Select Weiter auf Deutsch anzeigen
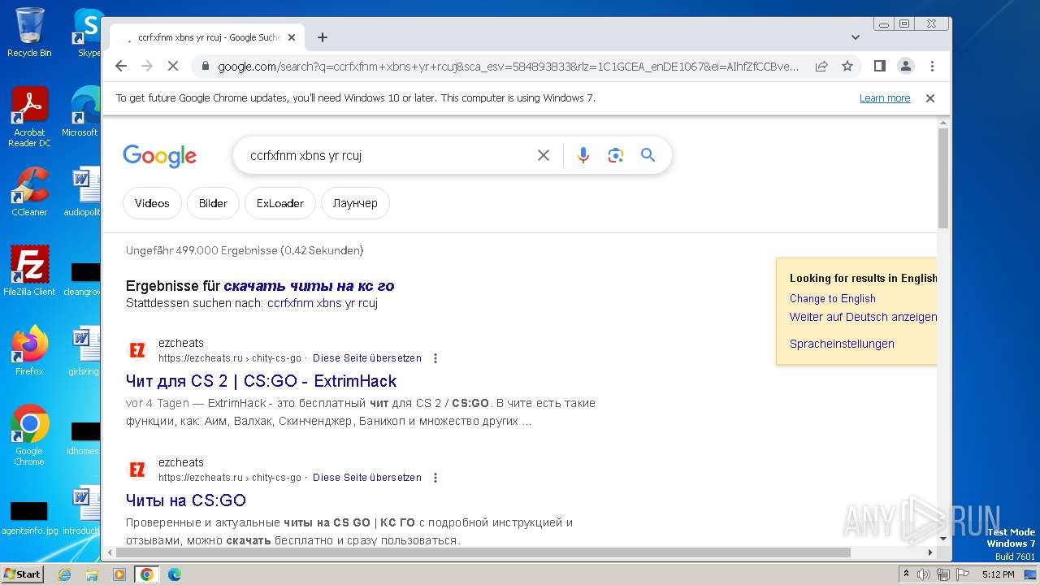This screenshot has width=1040, height=585. 863,317
